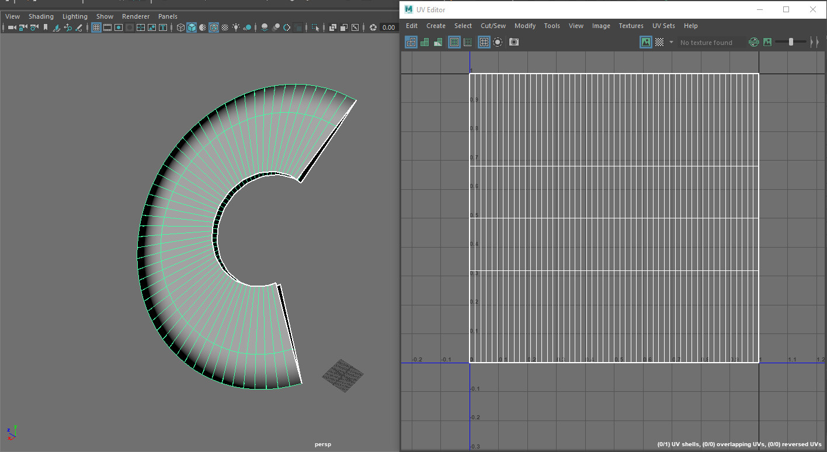Viewport: 827px width, 452px height.
Task: Click the camera bookmark icon
Action: coord(46,27)
